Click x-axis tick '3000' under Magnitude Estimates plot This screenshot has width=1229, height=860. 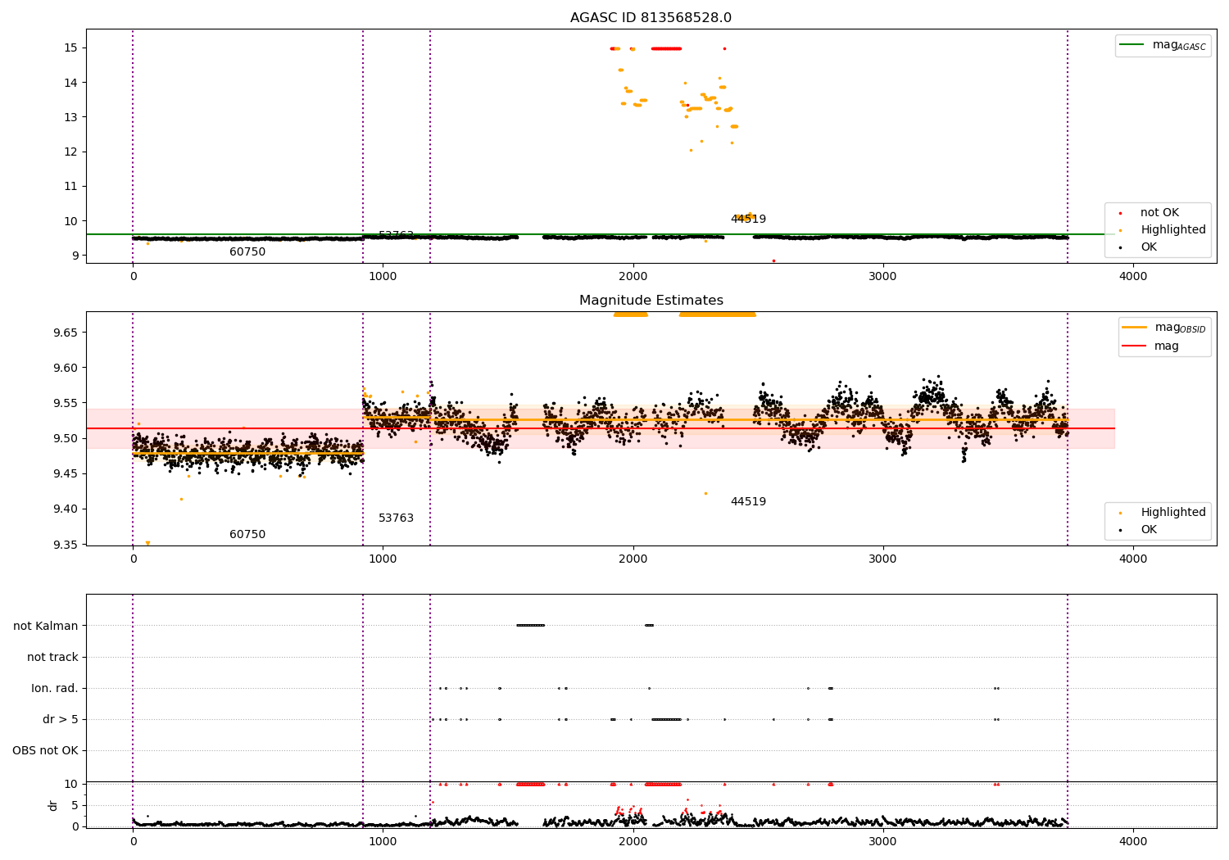883,559
